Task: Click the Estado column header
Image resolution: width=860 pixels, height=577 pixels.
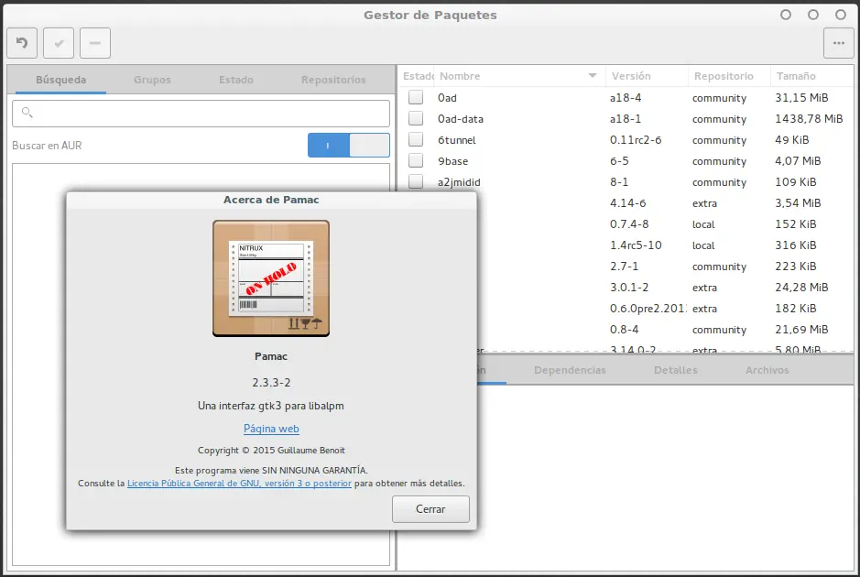Action: [x=418, y=76]
